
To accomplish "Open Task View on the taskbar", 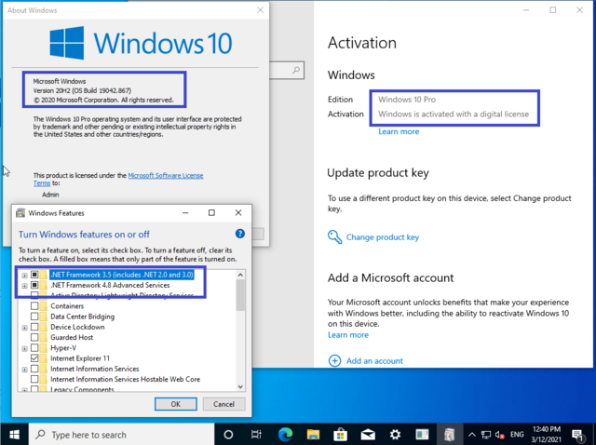I will [256, 435].
